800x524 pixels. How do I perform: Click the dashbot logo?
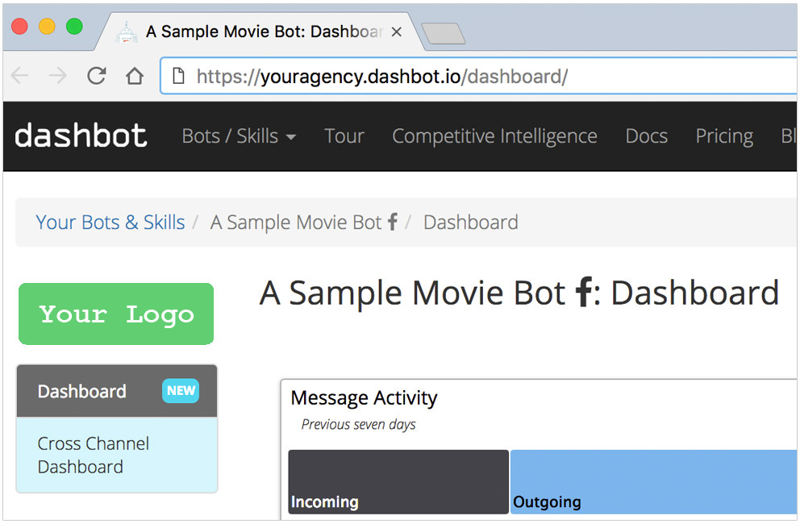pyautogui.click(x=81, y=135)
